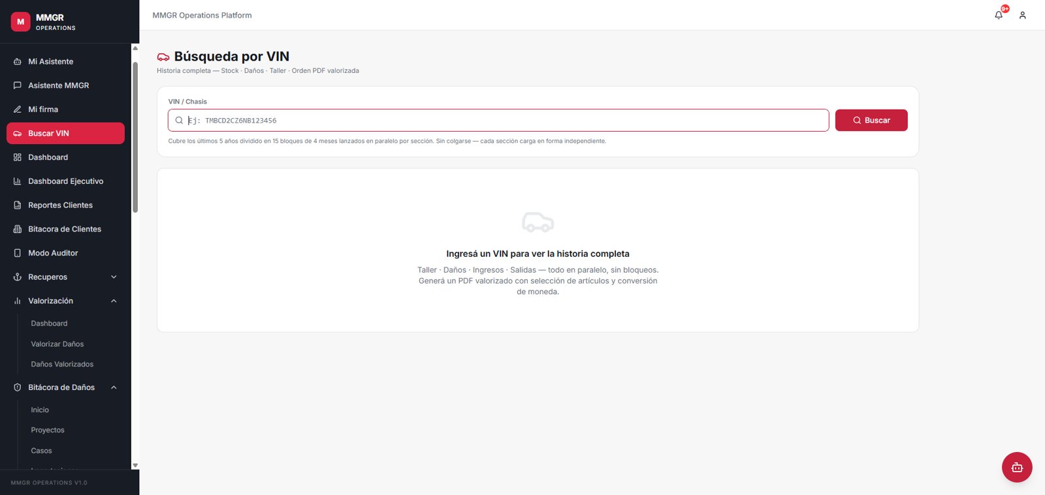Viewport: 1045px width, 495px height.
Task: Go to Dashboard Ejecutivo
Action: [x=65, y=181]
